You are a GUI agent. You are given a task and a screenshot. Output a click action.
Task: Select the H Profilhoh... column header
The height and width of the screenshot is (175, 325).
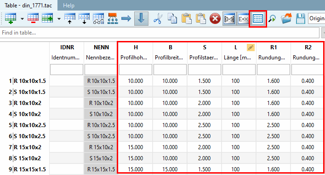click(x=136, y=52)
